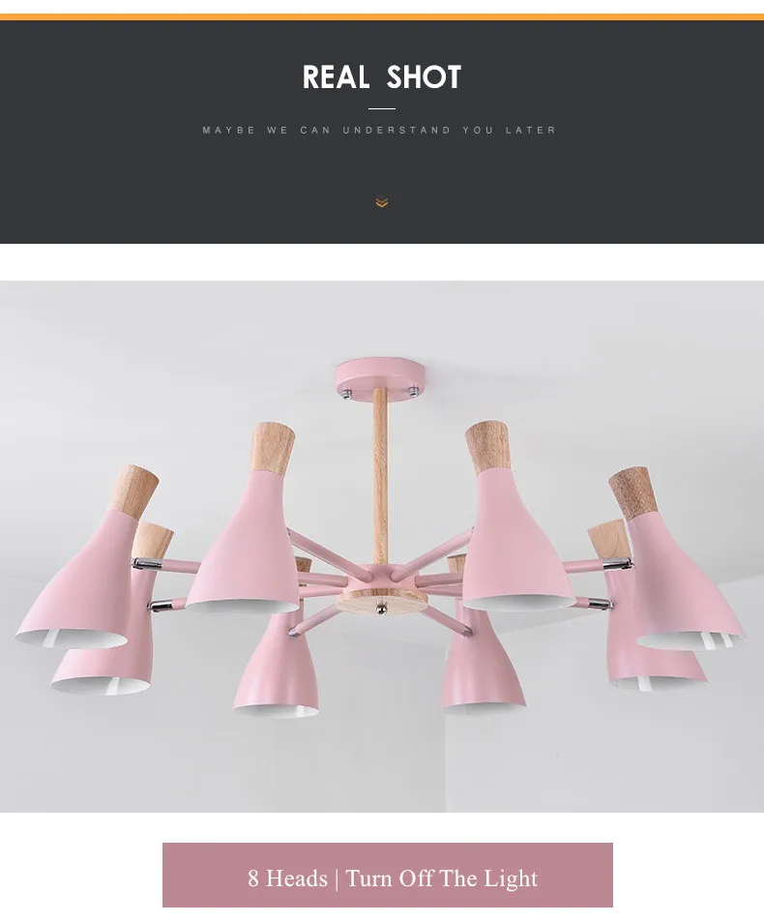Click the vertical wooden stem of the chandelier

pyautogui.click(x=380, y=476)
